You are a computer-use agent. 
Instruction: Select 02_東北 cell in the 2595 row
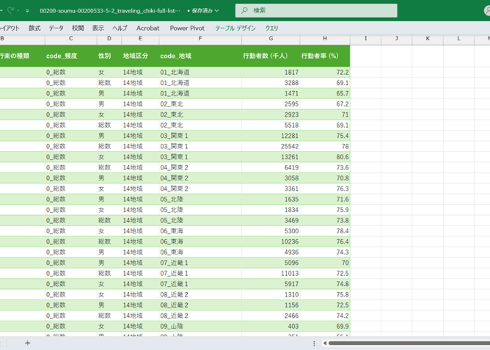point(200,104)
